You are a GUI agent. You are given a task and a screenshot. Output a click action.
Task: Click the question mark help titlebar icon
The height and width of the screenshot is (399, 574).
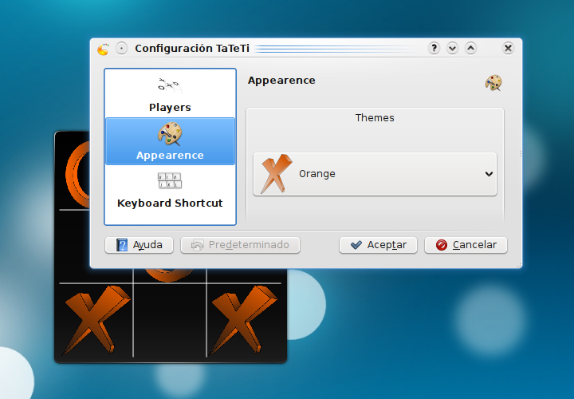pyautogui.click(x=434, y=48)
